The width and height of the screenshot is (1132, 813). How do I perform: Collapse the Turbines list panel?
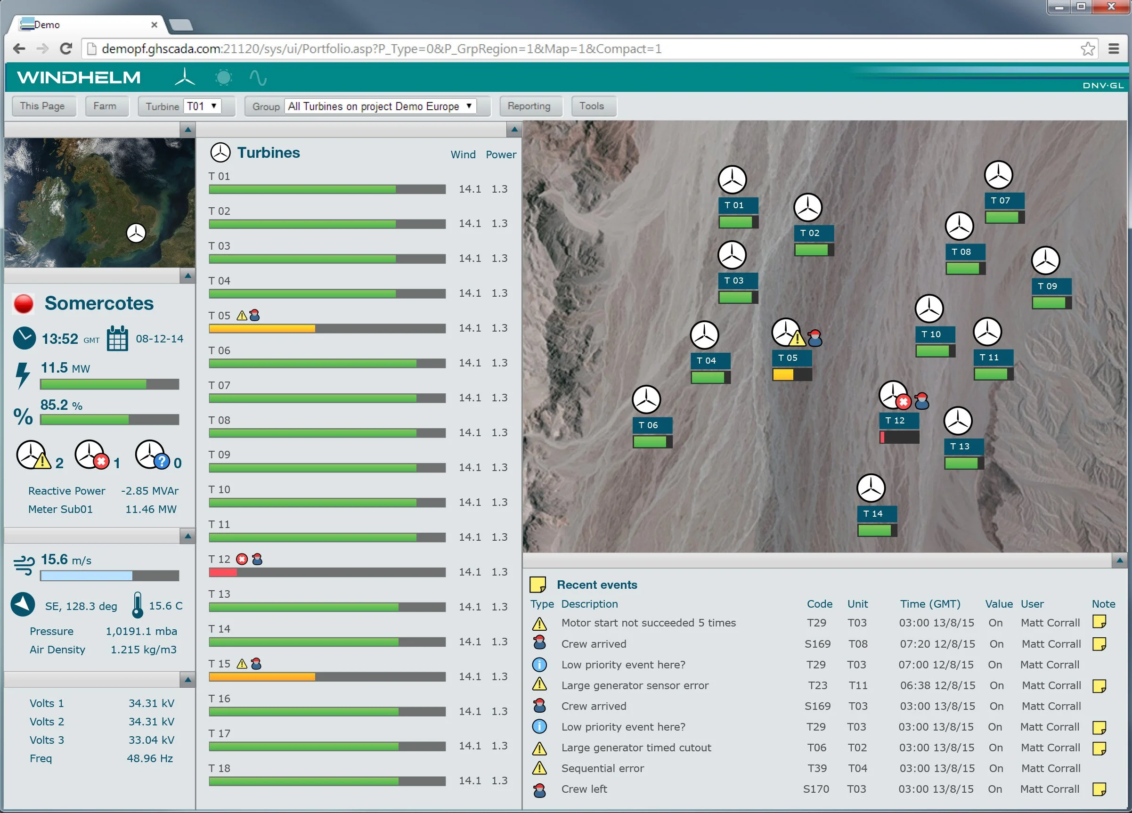tap(514, 130)
